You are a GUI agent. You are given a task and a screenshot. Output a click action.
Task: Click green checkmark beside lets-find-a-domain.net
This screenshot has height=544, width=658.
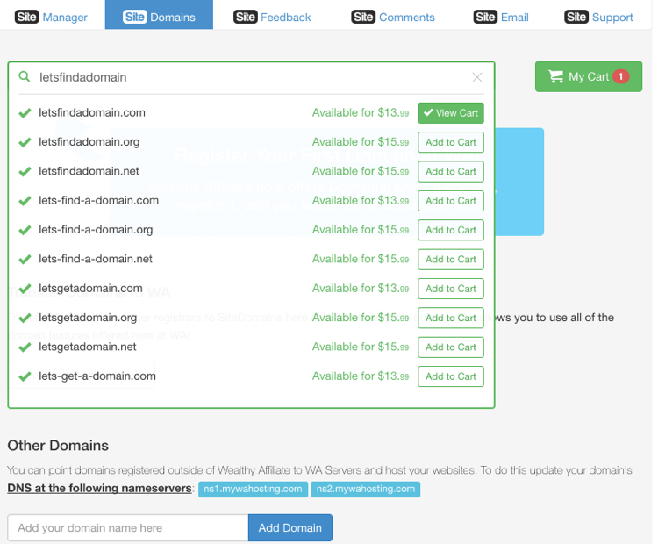pyautogui.click(x=25, y=259)
